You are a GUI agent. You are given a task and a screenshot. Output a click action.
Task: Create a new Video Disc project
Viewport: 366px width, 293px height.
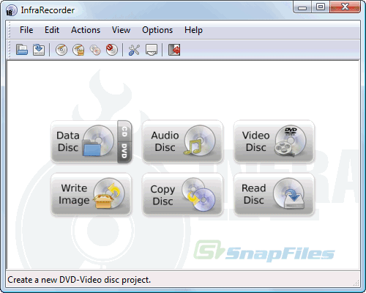pos(274,141)
